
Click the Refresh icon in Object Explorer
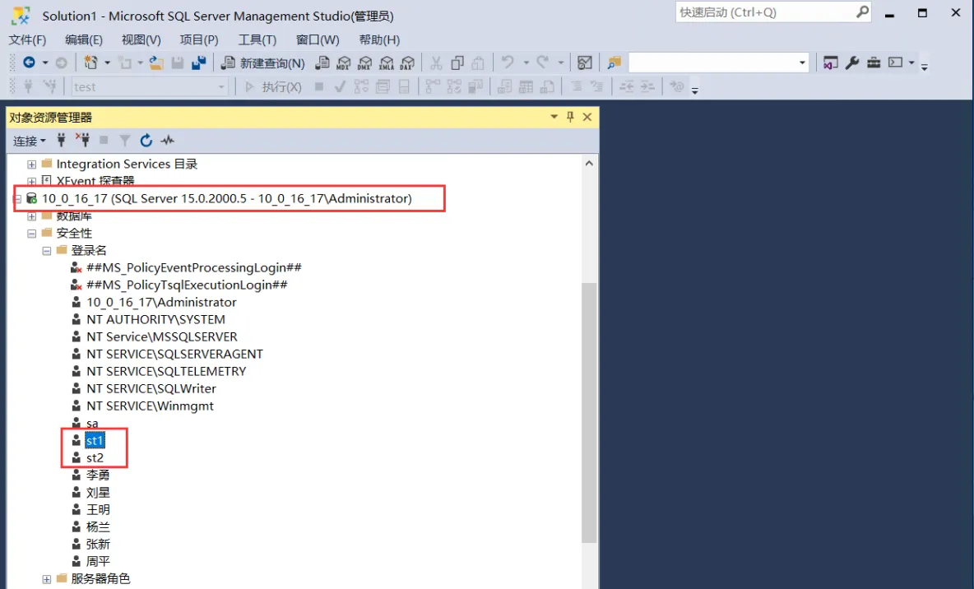[x=146, y=141]
